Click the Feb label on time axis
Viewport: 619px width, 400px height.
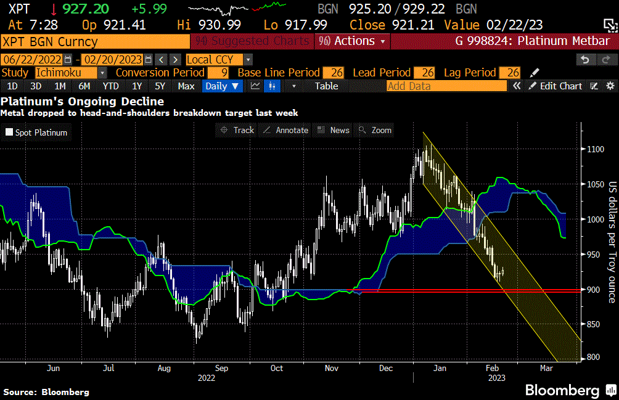tap(492, 368)
